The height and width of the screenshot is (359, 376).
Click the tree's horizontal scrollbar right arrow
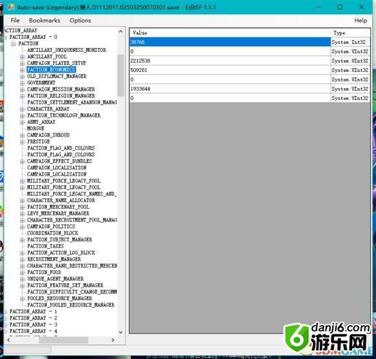pyautogui.click(x=113, y=340)
